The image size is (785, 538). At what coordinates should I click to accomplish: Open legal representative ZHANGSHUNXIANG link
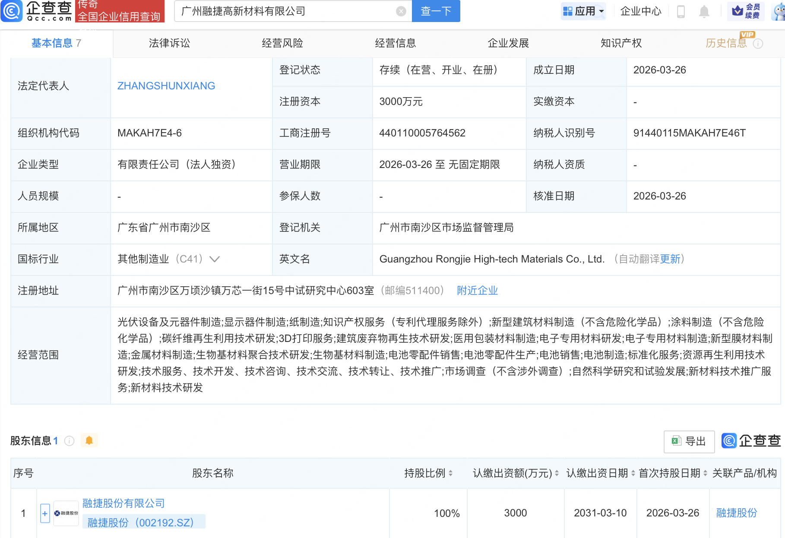tap(166, 86)
